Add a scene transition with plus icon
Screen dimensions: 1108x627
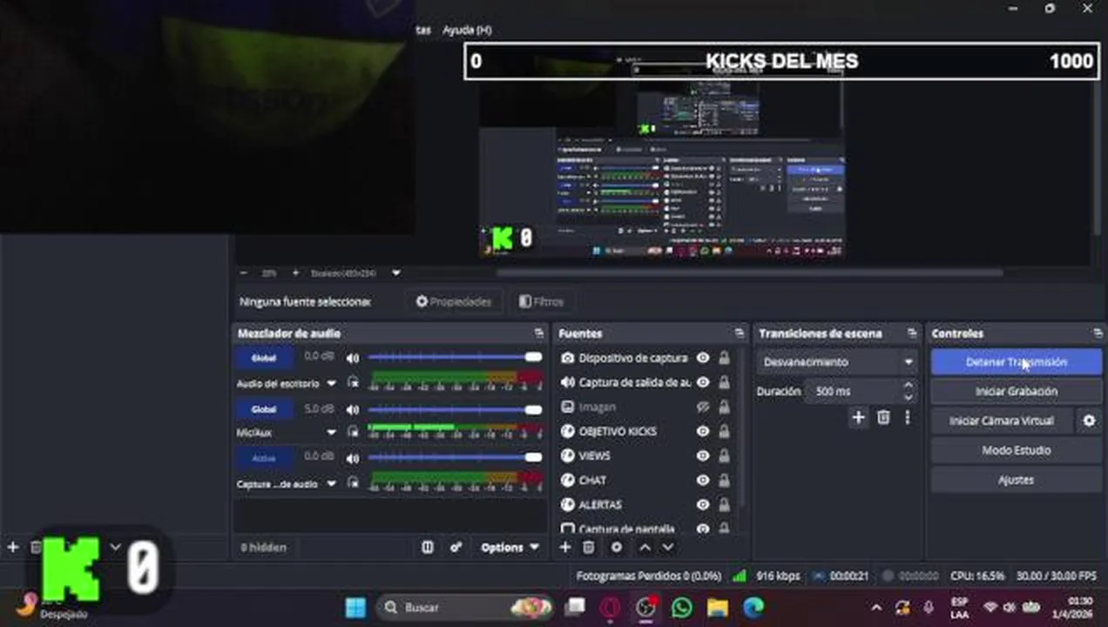[858, 418]
